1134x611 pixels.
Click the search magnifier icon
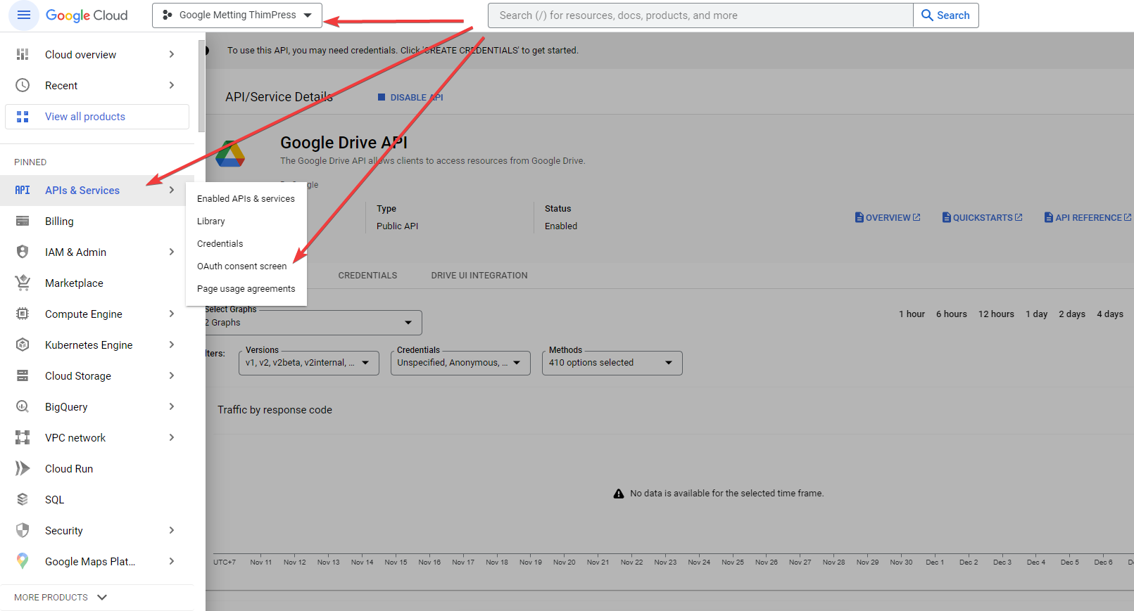(x=927, y=15)
